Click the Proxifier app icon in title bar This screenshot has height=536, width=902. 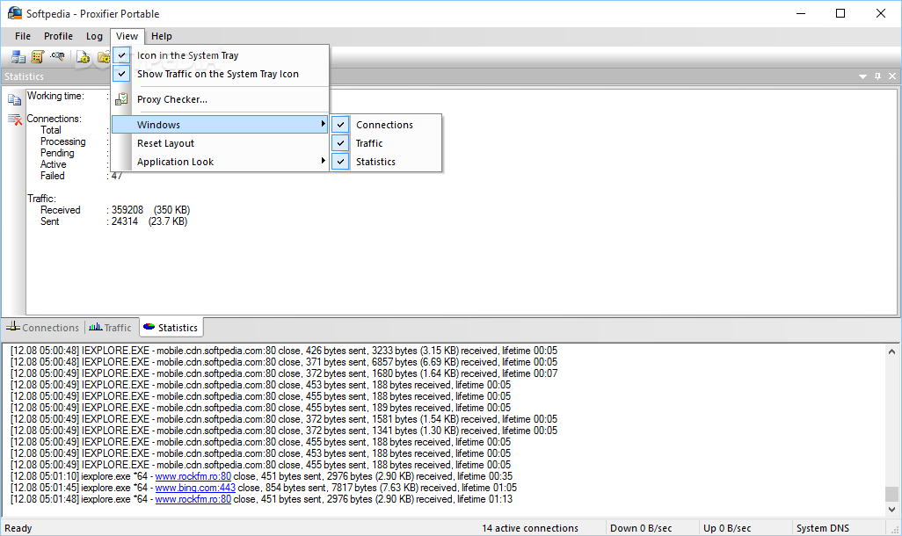point(14,12)
